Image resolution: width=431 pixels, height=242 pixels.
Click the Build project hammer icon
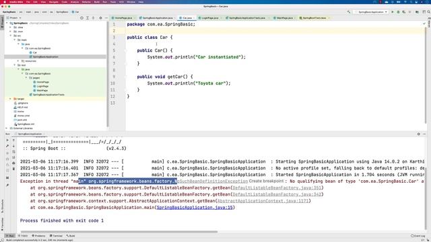click(349, 12)
